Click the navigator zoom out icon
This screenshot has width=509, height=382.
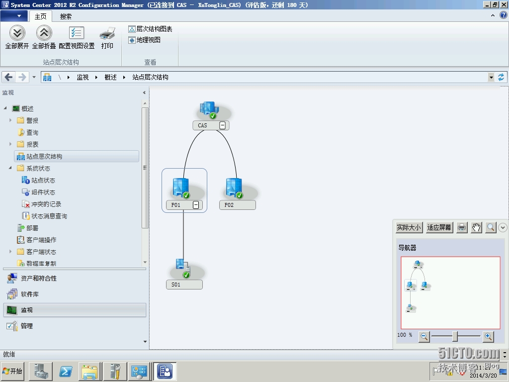(424, 337)
